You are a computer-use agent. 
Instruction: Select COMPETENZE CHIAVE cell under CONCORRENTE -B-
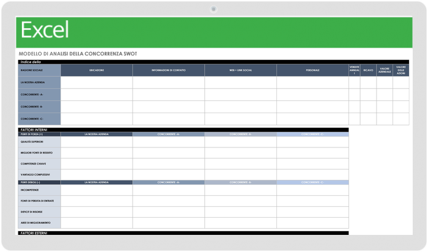[x=240, y=164]
